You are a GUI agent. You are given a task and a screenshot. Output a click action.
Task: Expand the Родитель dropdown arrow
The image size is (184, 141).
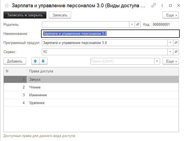click(x=132, y=24)
